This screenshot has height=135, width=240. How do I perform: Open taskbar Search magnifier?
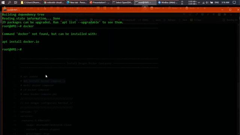coord(9,3)
